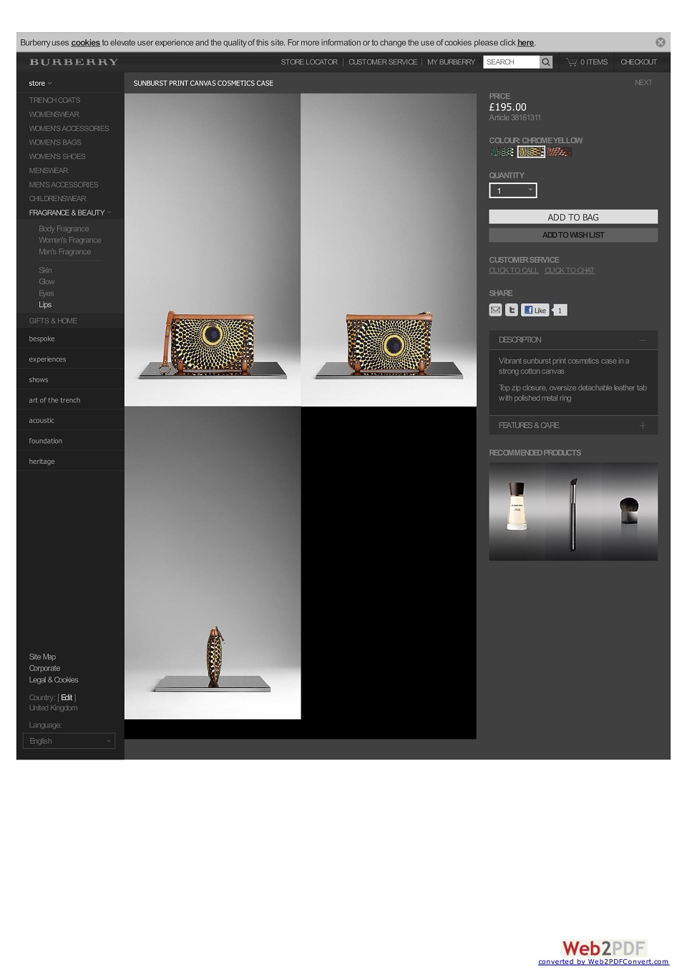Open the Site Map link
This screenshot has width=687, height=972.
[x=42, y=657]
